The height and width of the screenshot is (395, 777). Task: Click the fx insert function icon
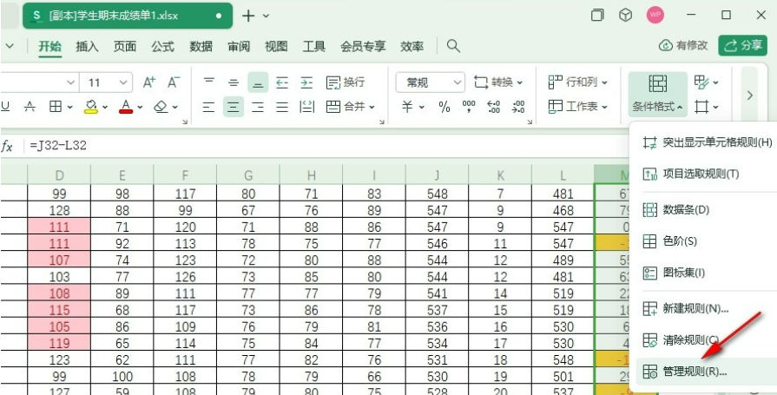coord(7,146)
